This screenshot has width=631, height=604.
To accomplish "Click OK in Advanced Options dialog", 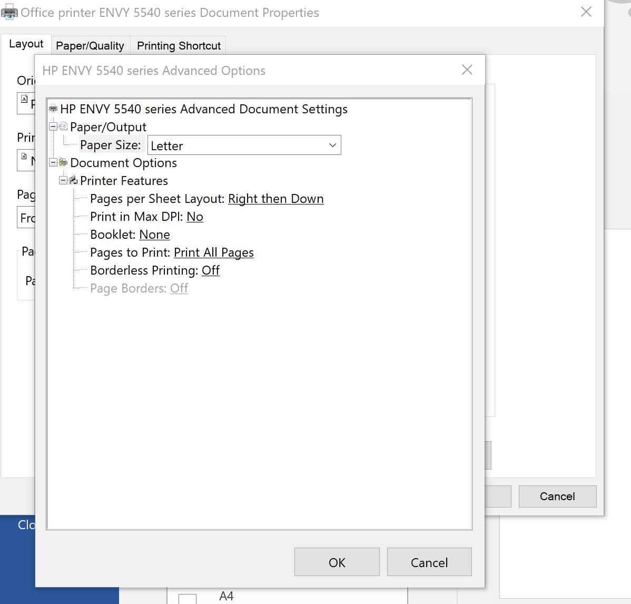I will coord(337,562).
